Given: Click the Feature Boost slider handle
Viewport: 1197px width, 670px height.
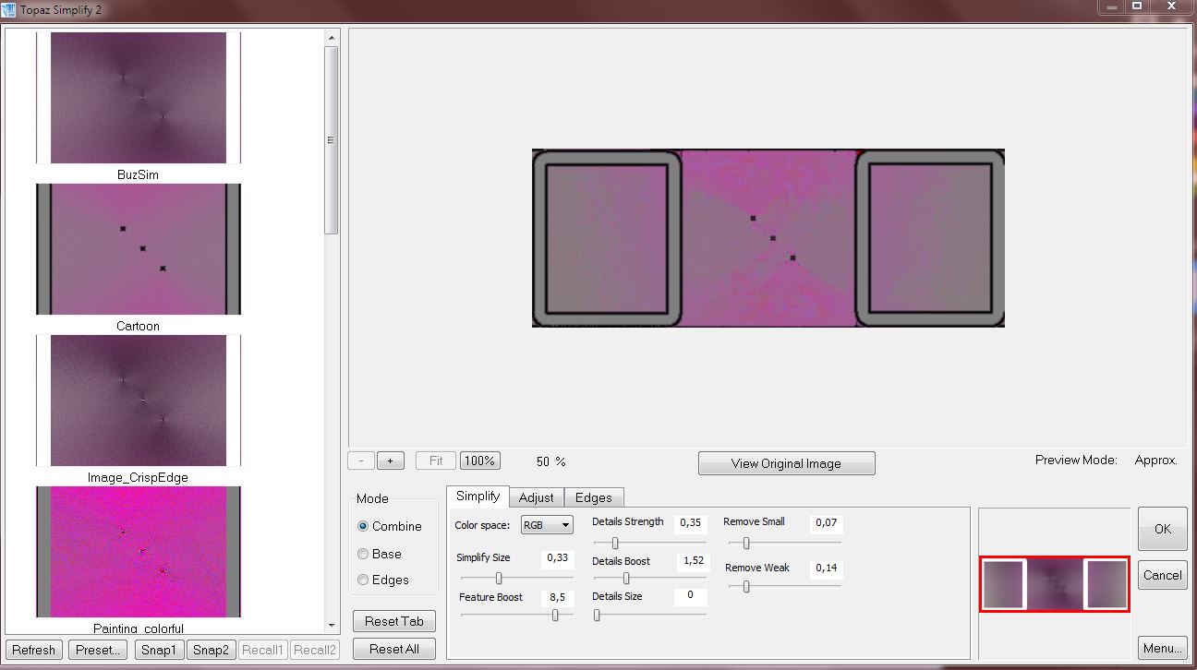Looking at the screenshot, I should coord(555,616).
